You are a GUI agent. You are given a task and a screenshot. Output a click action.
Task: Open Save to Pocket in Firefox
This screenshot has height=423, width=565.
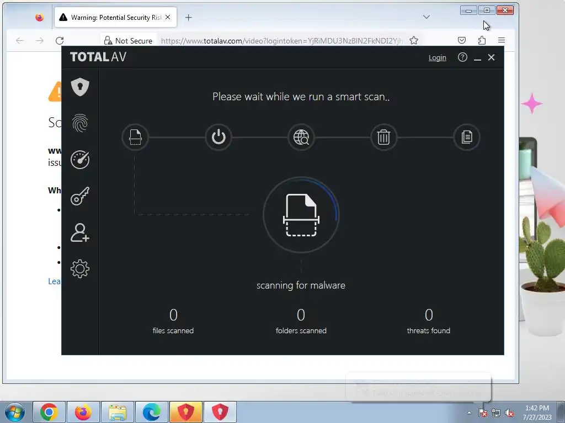click(462, 40)
